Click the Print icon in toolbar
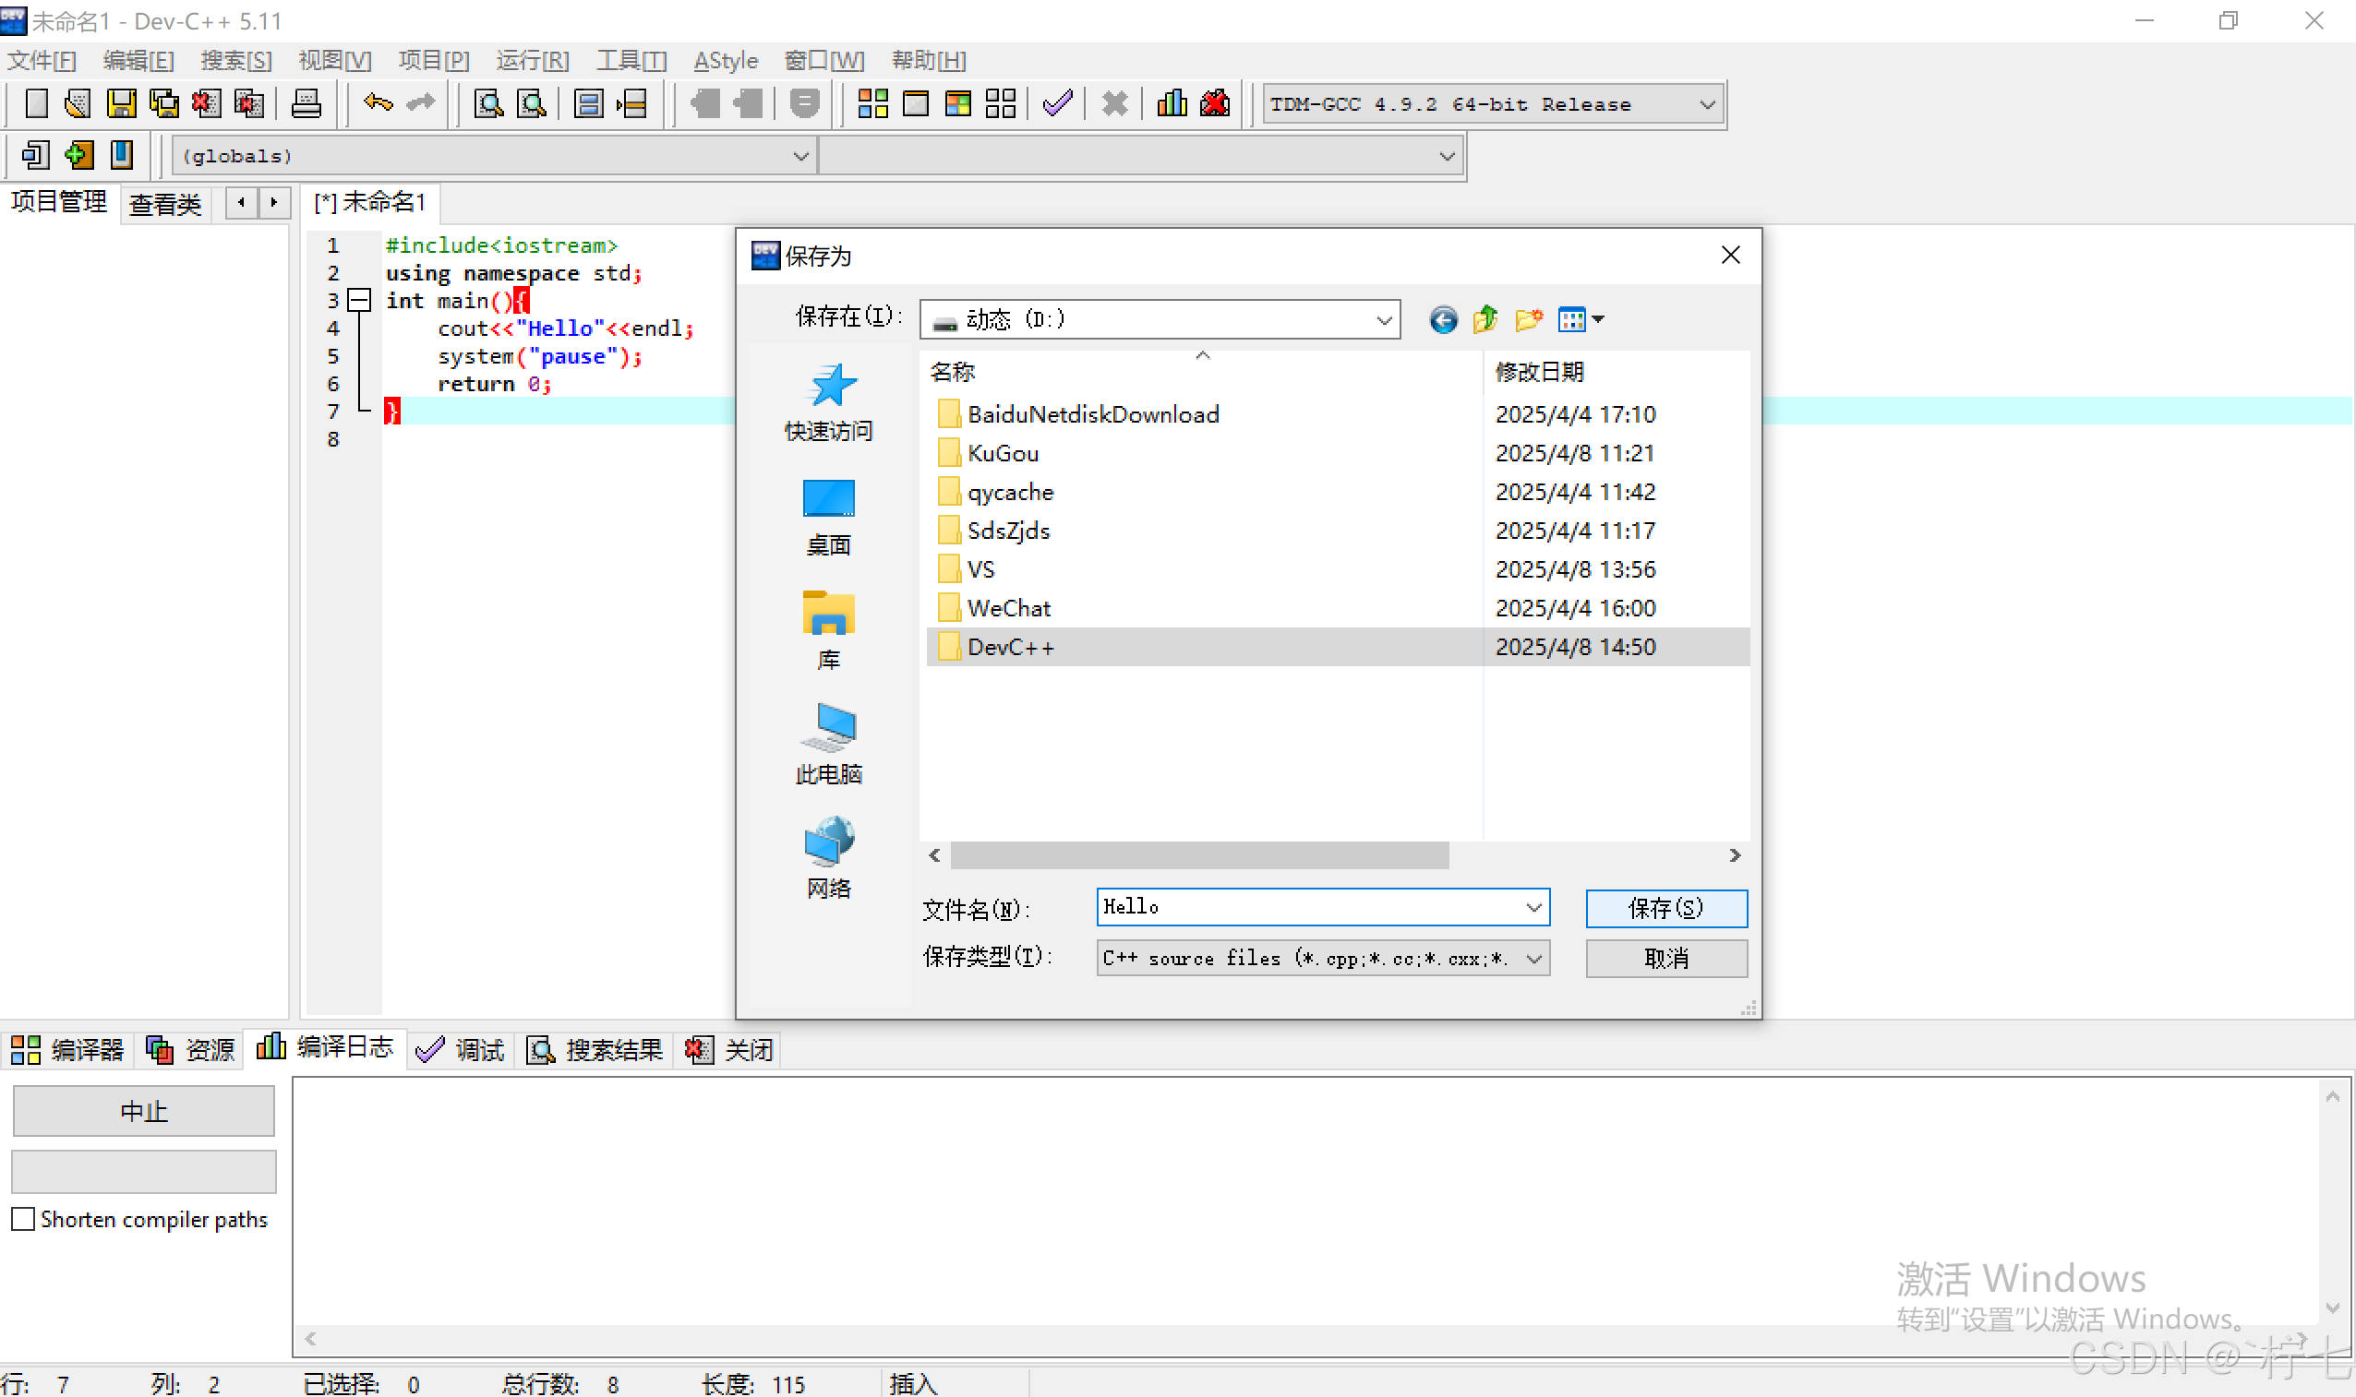Screen dimensions: 2356x1397 306,103
